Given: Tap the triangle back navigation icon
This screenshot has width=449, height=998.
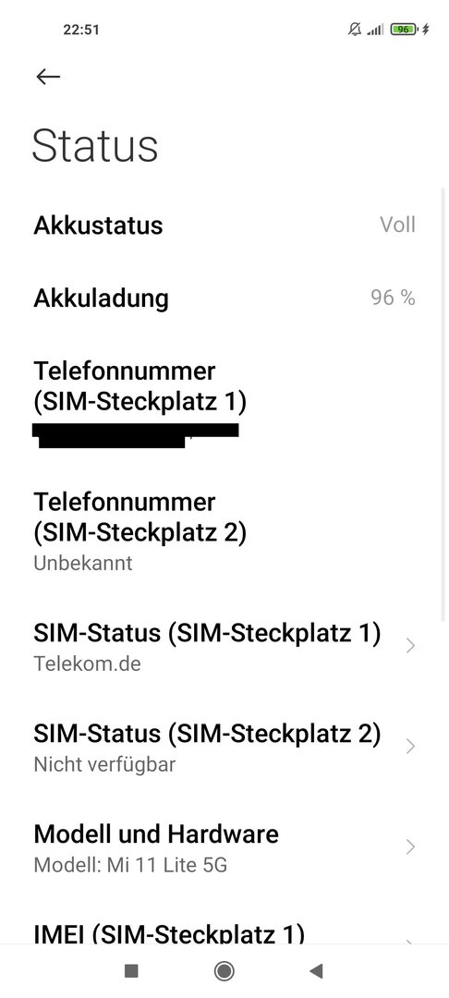Looking at the screenshot, I should 316,970.
